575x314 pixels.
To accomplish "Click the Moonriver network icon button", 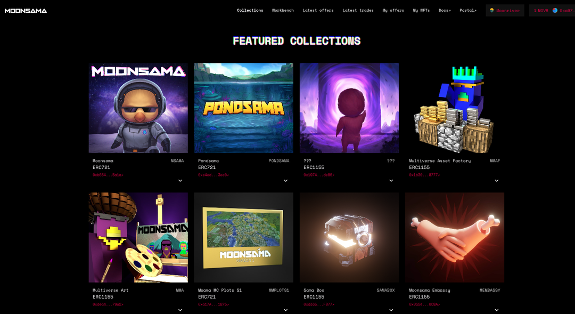I will [x=505, y=11].
